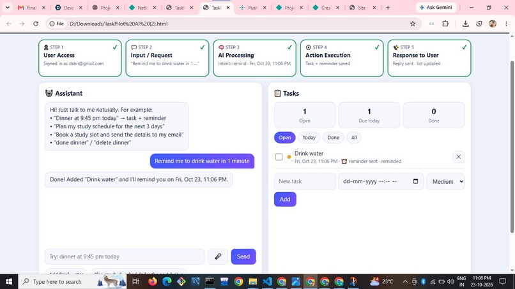The width and height of the screenshot is (515, 289).
Task: Open Task View in the taskbar
Action: 135,281
